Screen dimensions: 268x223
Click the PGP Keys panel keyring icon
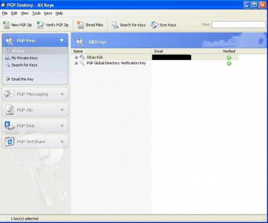[x=9, y=41]
